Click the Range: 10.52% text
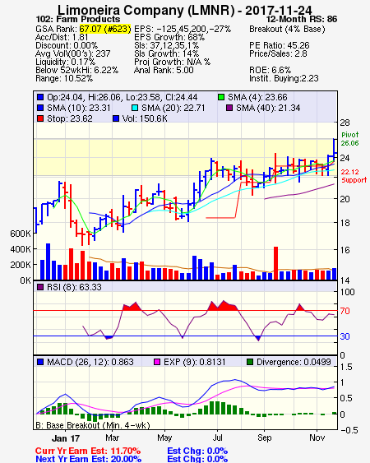The image size is (370, 463). click(64, 79)
